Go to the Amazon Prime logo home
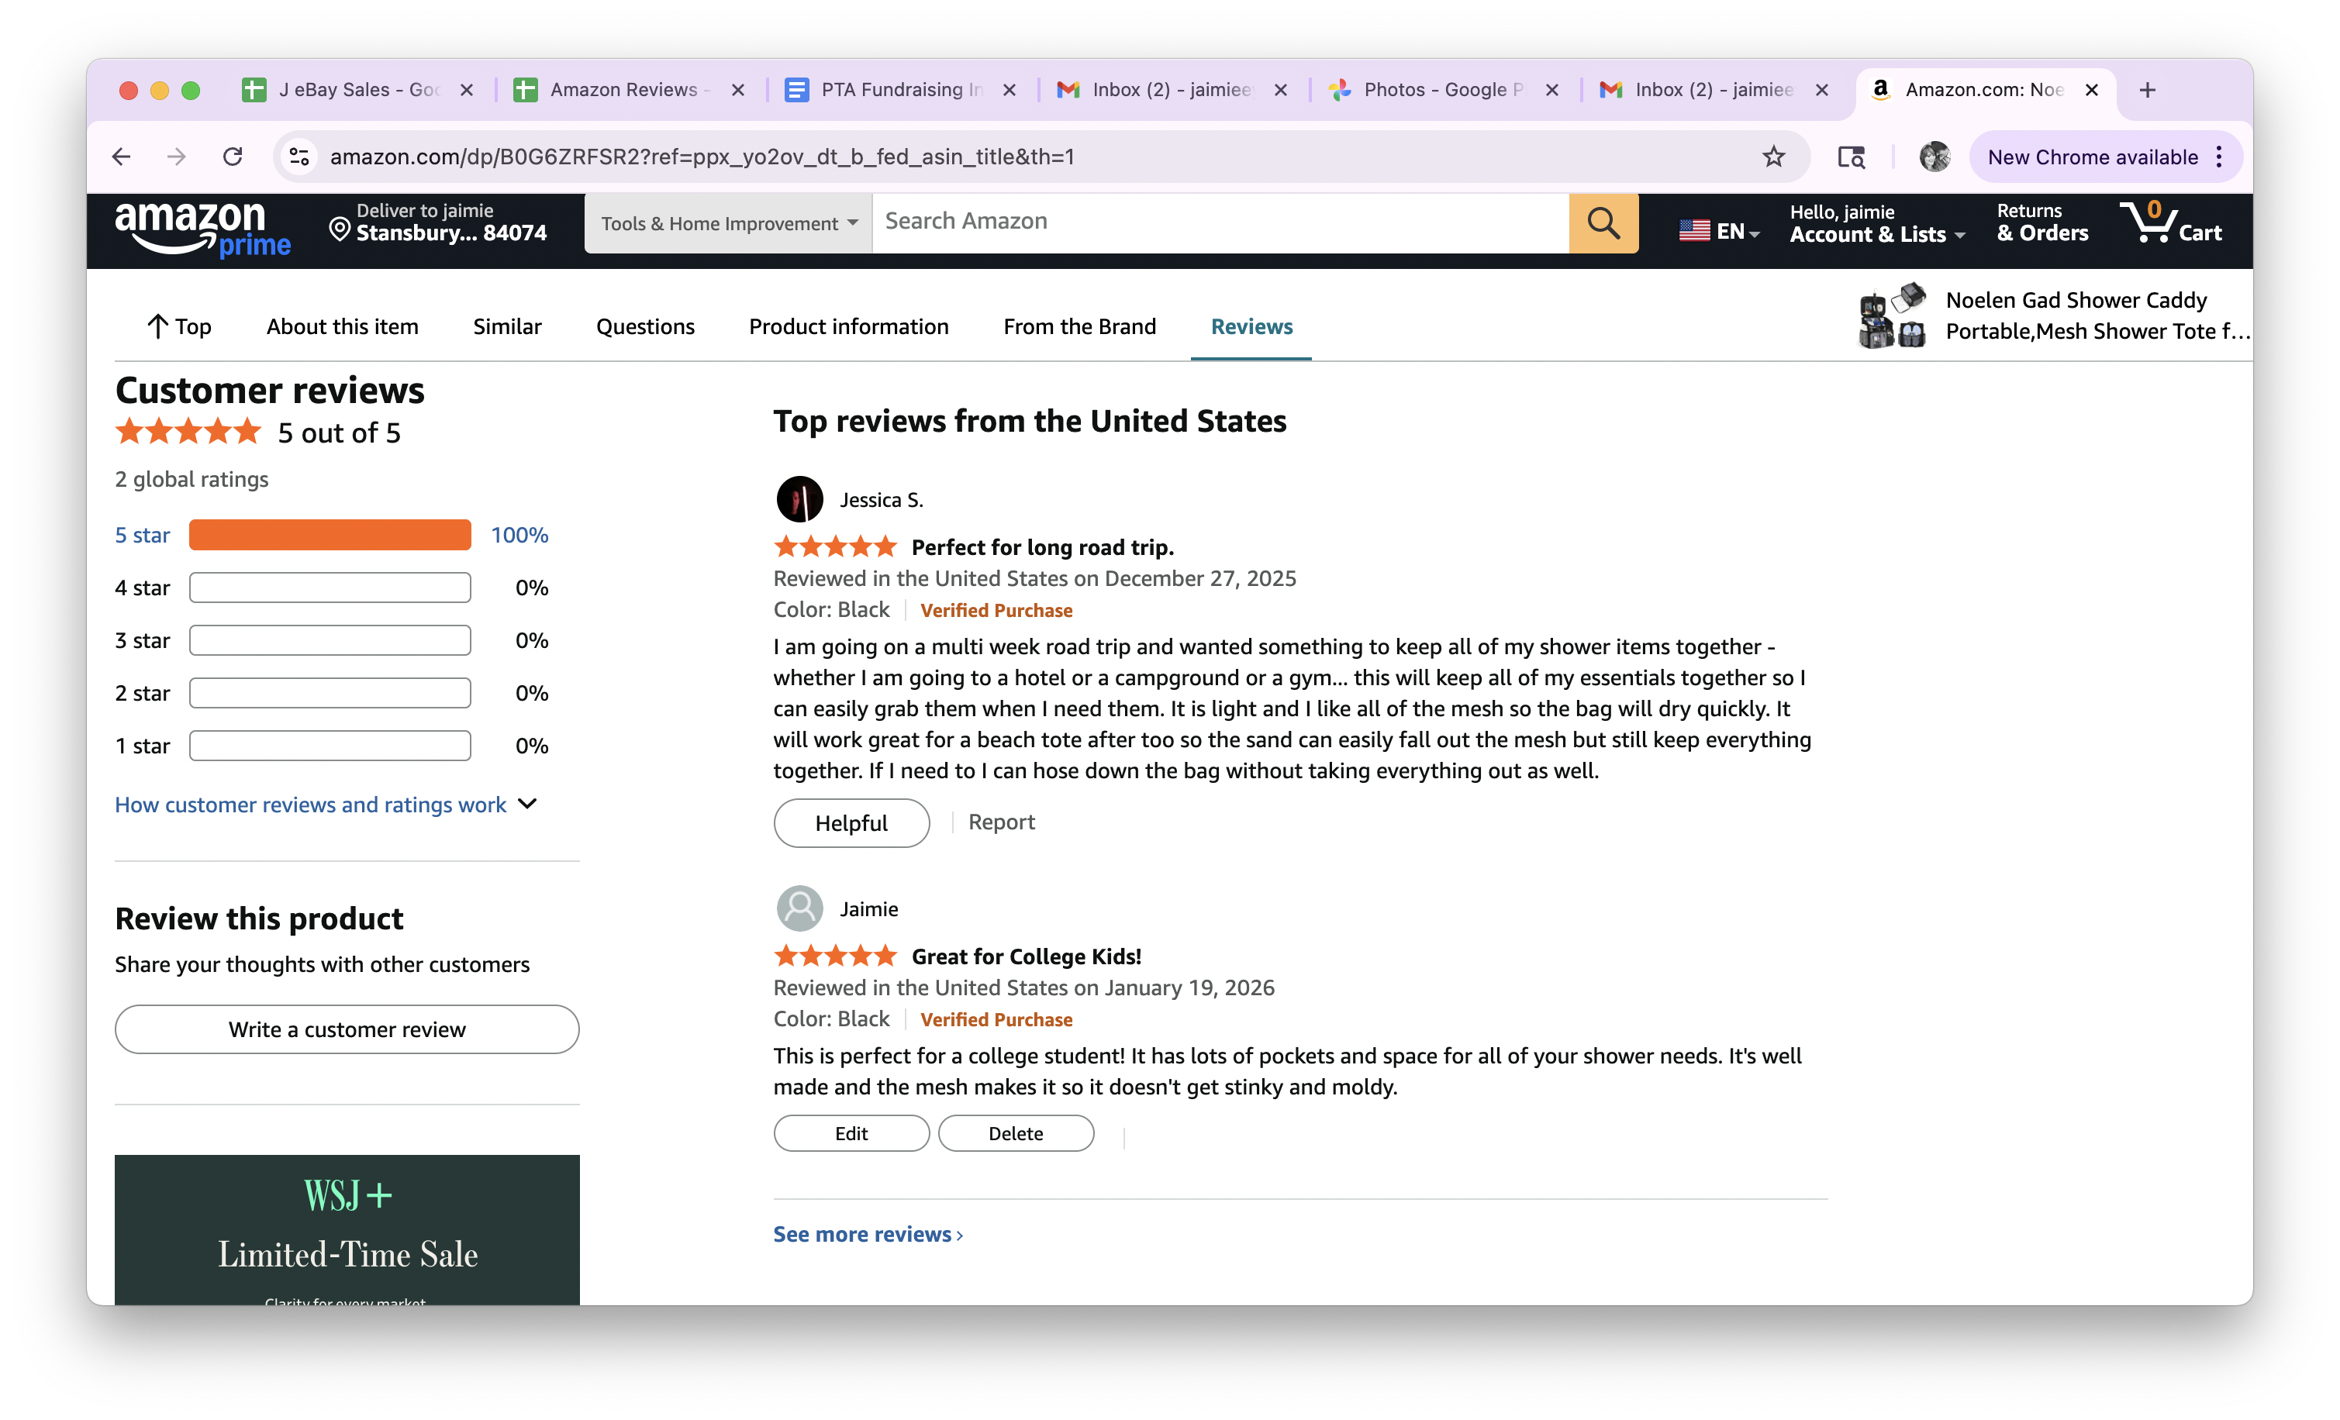 pos(202,228)
